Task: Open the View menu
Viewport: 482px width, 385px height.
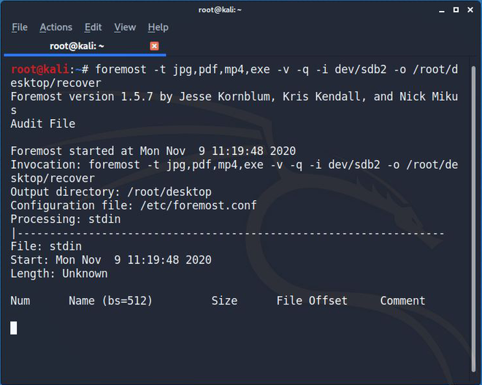Action: click(125, 27)
